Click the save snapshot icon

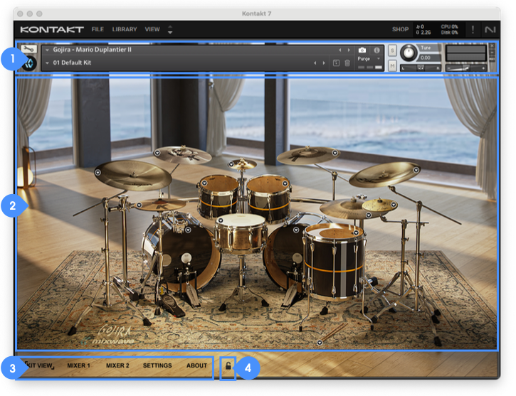336,63
